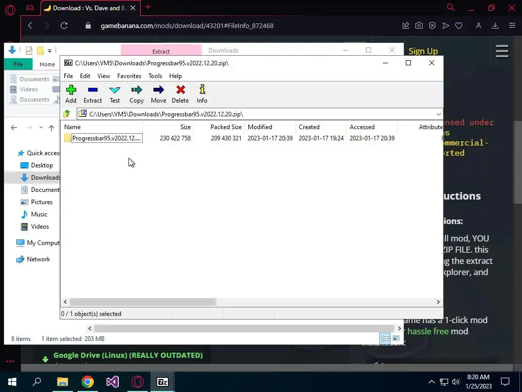Screen dimensions: 522x392
Task: Open Windows Start menu
Action: (x=12, y=382)
